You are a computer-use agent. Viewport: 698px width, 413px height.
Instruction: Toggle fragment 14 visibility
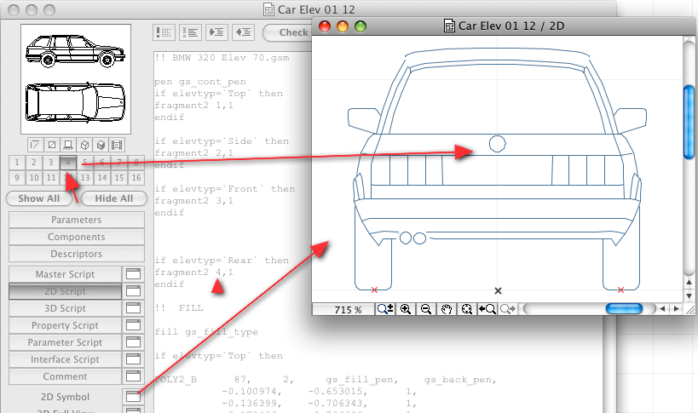102,178
